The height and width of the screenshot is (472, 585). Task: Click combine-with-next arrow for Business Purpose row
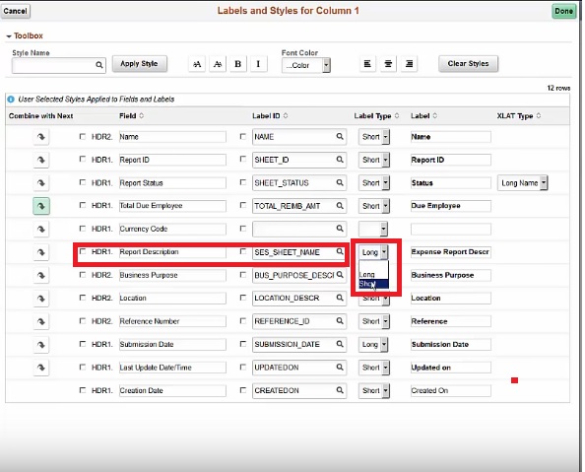pos(41,275)
